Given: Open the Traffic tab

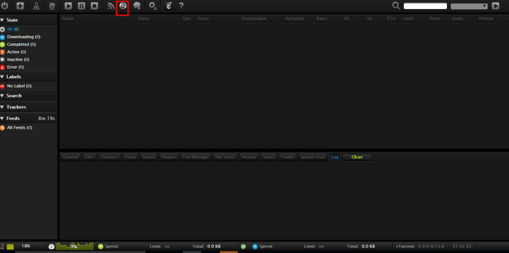Looking at the screenshot, I should tap(288, 157).
